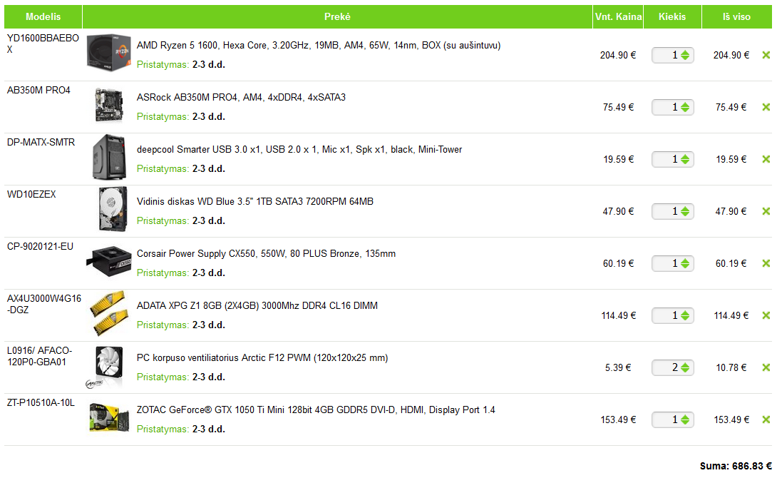Click unit price 5.39 € for Arctic fan
This screenshot has width=777, height=478.
coord(618,367)
